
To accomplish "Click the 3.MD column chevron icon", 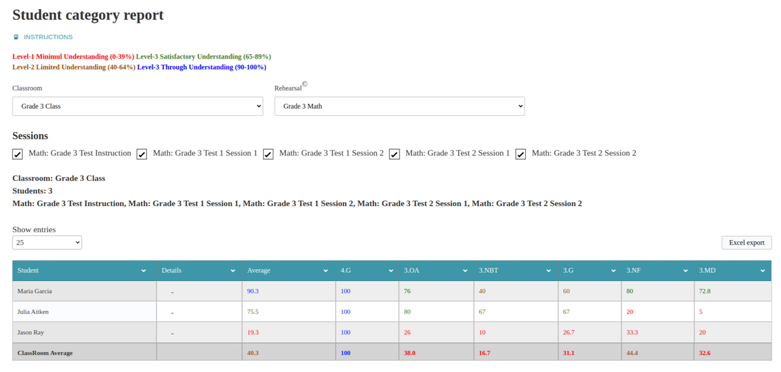I will (762, 271).
